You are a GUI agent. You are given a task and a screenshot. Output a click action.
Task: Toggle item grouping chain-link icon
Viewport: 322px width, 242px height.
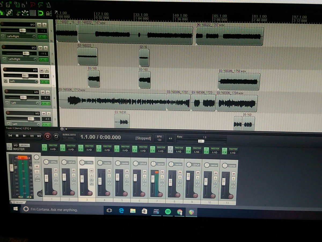10,13
